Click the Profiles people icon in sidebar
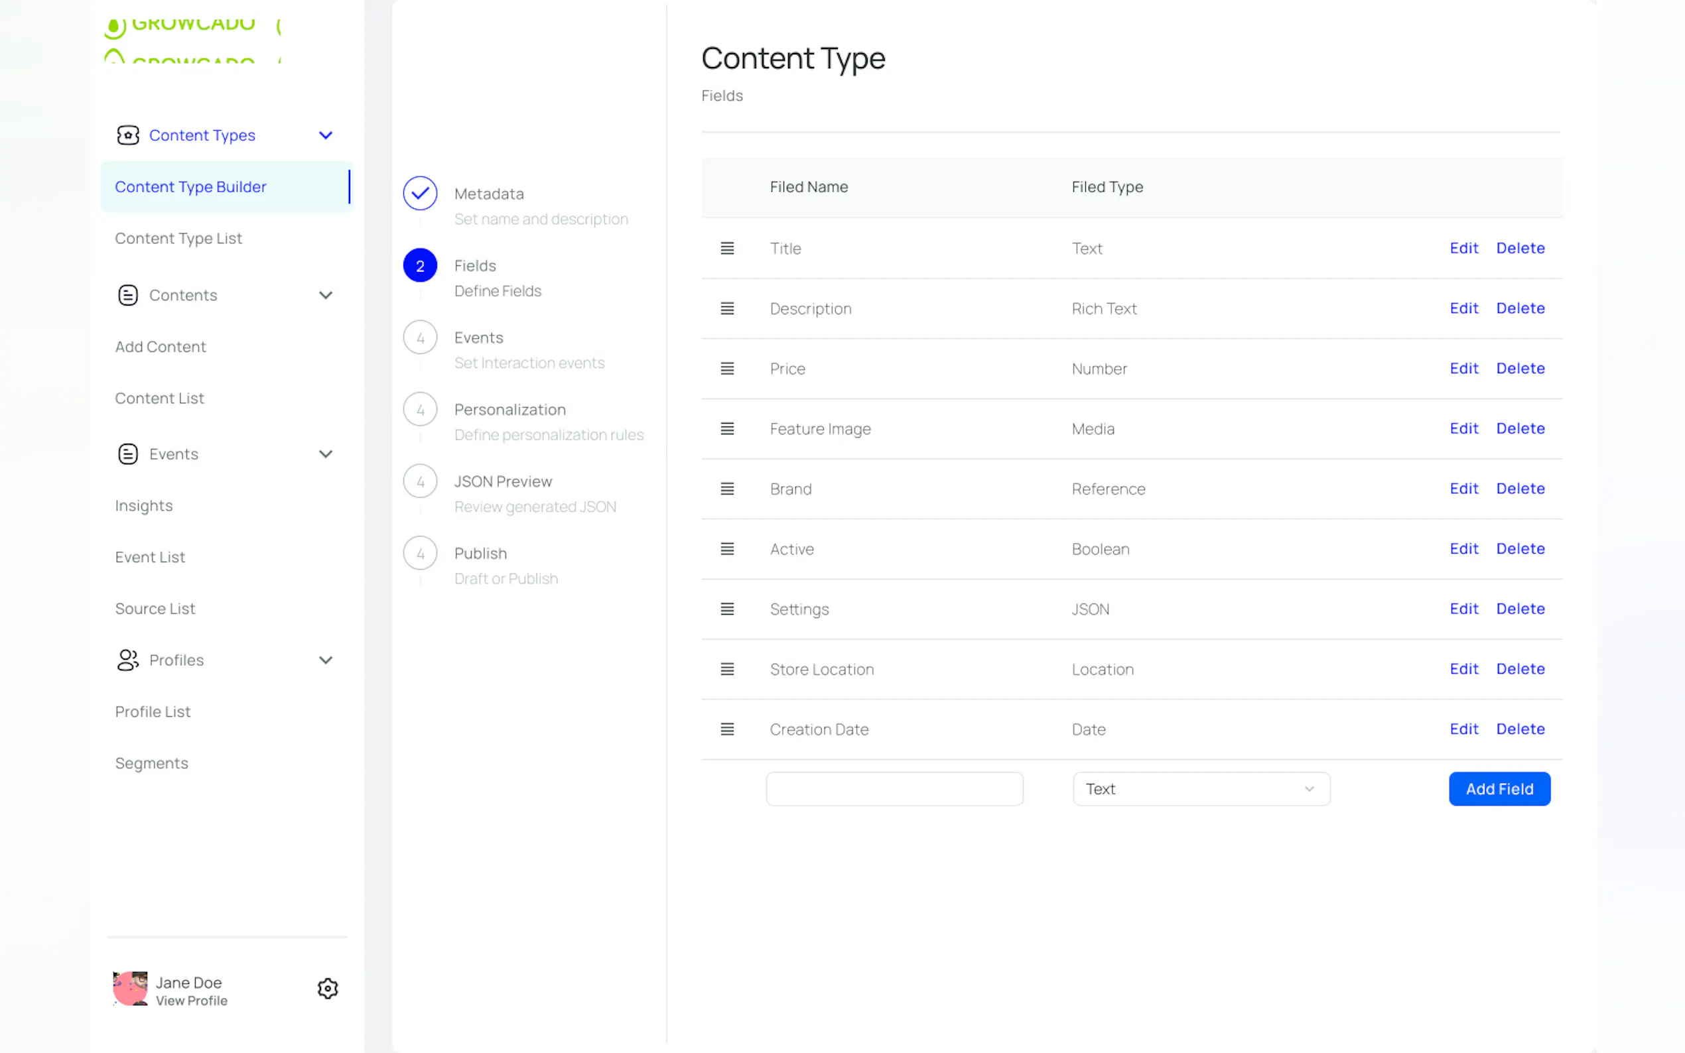This screenshot has width=1685, height=1053. point(127,660)
